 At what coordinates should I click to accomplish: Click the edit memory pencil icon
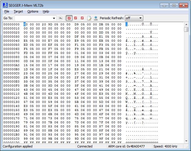[89, 18]
